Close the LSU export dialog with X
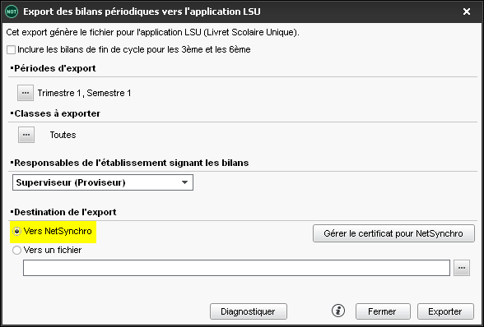 (x=467, y=12)
